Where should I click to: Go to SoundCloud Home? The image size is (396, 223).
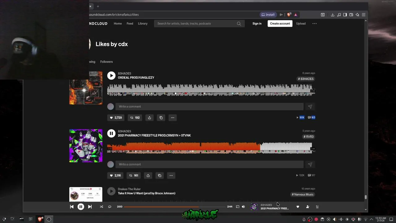118,24
